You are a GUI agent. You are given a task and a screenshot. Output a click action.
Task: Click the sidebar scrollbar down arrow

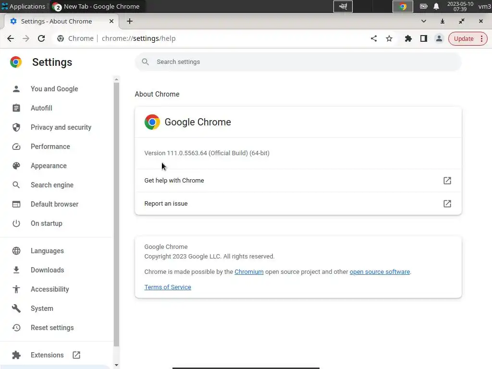(x=116, y=365)
